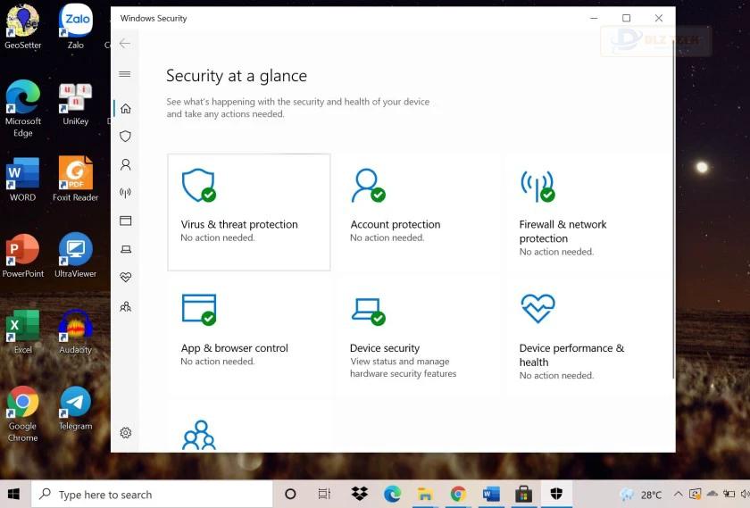Select Device security laptop icon in sidebar
The width and height of the screenshot is (750, 508).
point(125,249)
